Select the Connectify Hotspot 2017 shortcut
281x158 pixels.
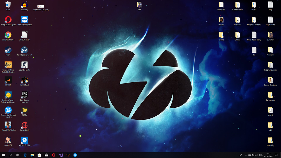click(8, 112)
